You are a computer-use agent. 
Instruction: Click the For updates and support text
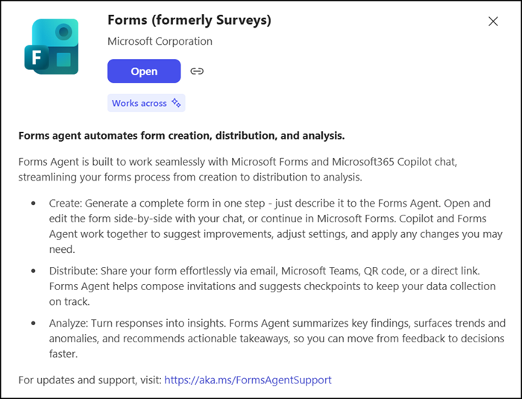[x=91, y=380]
